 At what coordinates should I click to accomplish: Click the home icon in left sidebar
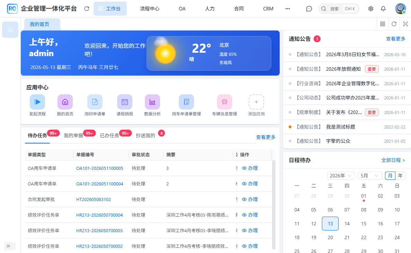pyautogui.click(x=10, y=29)
